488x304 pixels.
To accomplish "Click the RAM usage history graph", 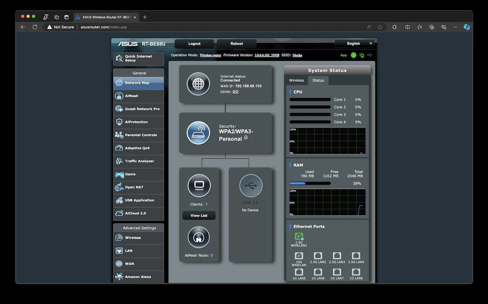I will 327,202.
